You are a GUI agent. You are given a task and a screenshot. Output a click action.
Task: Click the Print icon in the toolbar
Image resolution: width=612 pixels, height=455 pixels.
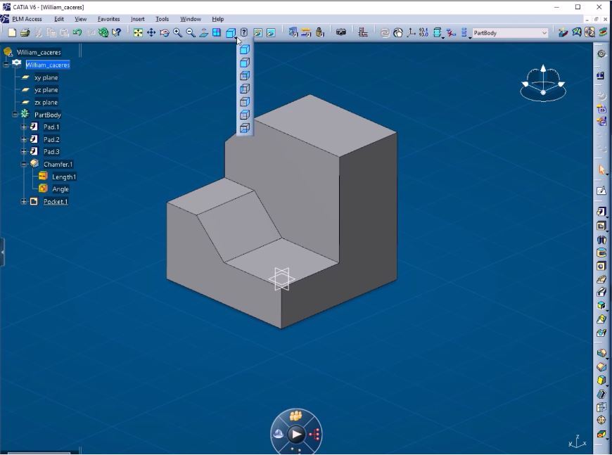click(25, 32)
